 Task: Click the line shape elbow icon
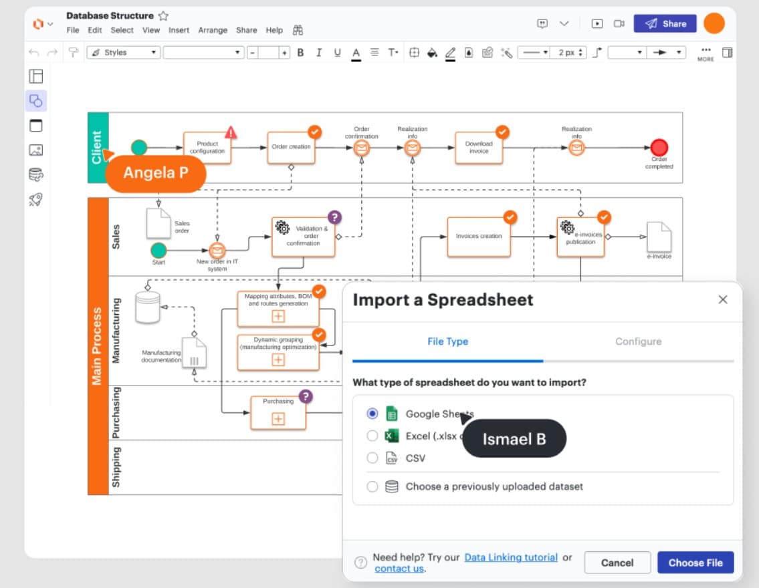click(597, 52)
